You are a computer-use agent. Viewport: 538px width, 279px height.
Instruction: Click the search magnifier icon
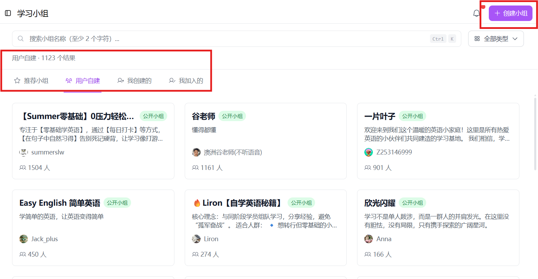click(21, 39)
